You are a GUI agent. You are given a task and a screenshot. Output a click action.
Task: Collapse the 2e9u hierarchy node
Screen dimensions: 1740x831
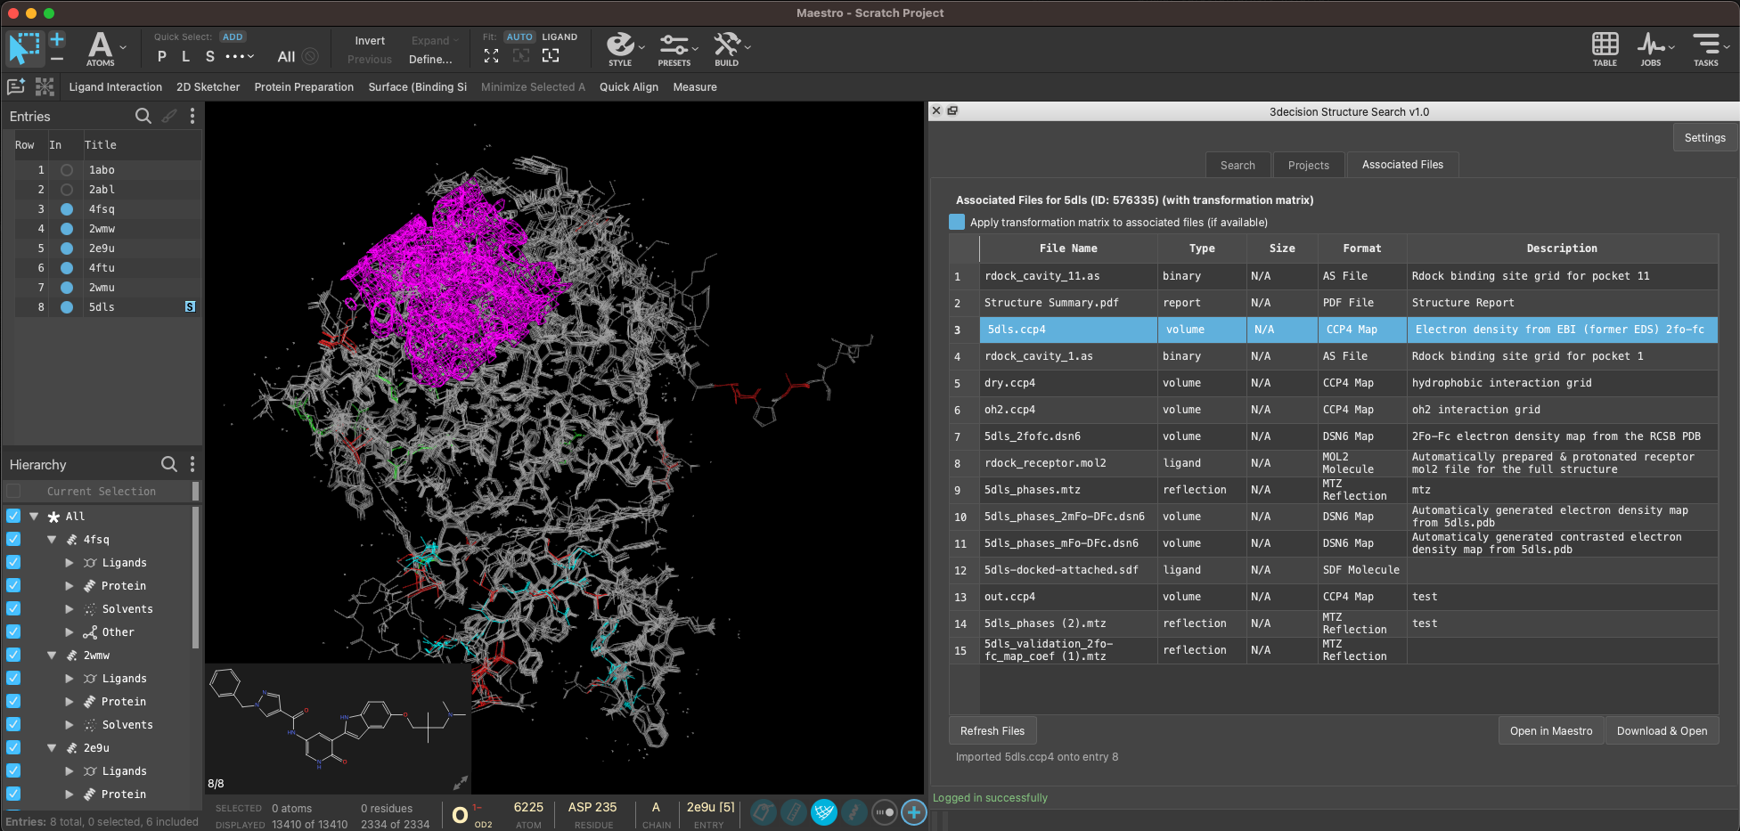[52, 747]
